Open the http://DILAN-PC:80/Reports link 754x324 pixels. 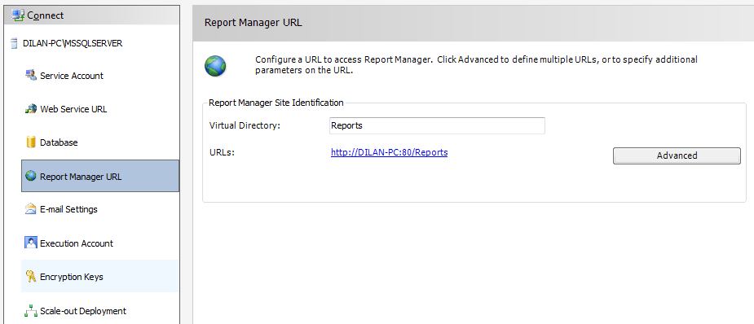[x=389, y=153]
